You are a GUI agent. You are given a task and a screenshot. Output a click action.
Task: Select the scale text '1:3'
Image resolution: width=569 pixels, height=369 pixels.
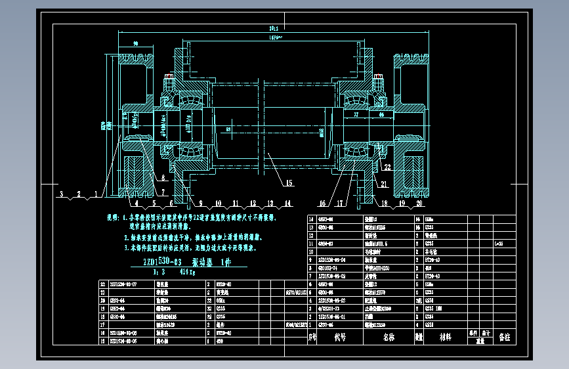click(x=159, y=272)
